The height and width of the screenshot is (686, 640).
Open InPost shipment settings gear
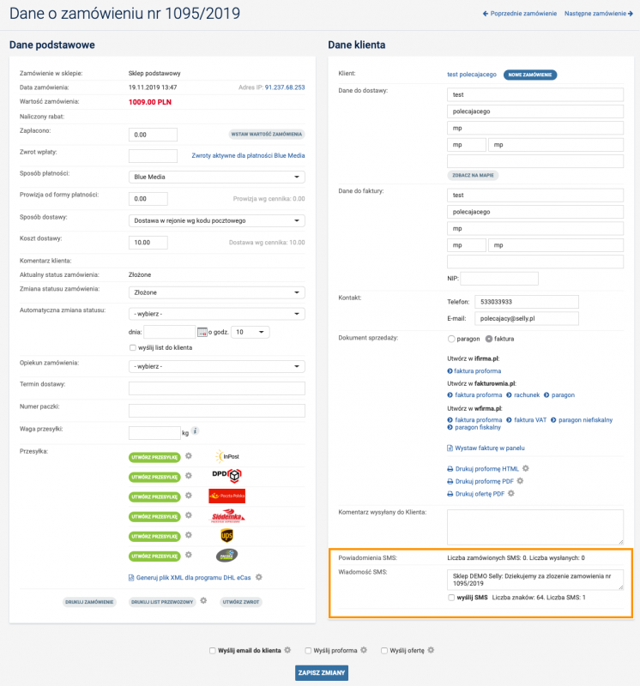click(190, 457)
